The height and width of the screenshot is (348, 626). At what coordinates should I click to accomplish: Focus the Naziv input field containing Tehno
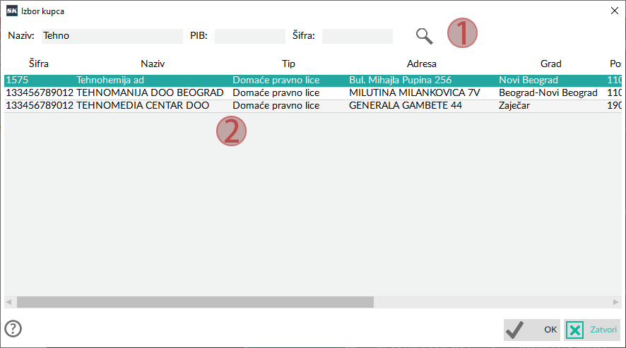112,36
